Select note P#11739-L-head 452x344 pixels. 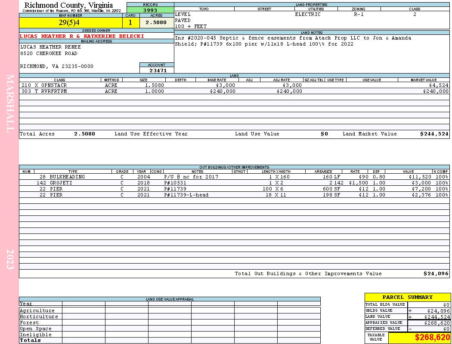coord(186,195)
